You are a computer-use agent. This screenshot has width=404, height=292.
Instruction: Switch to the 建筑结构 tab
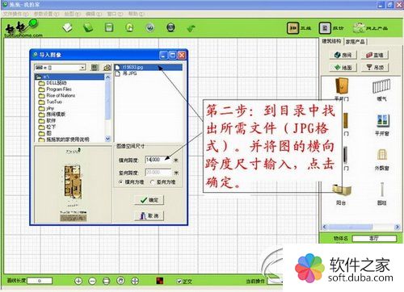pyautogui.click(x=331, y=41)
